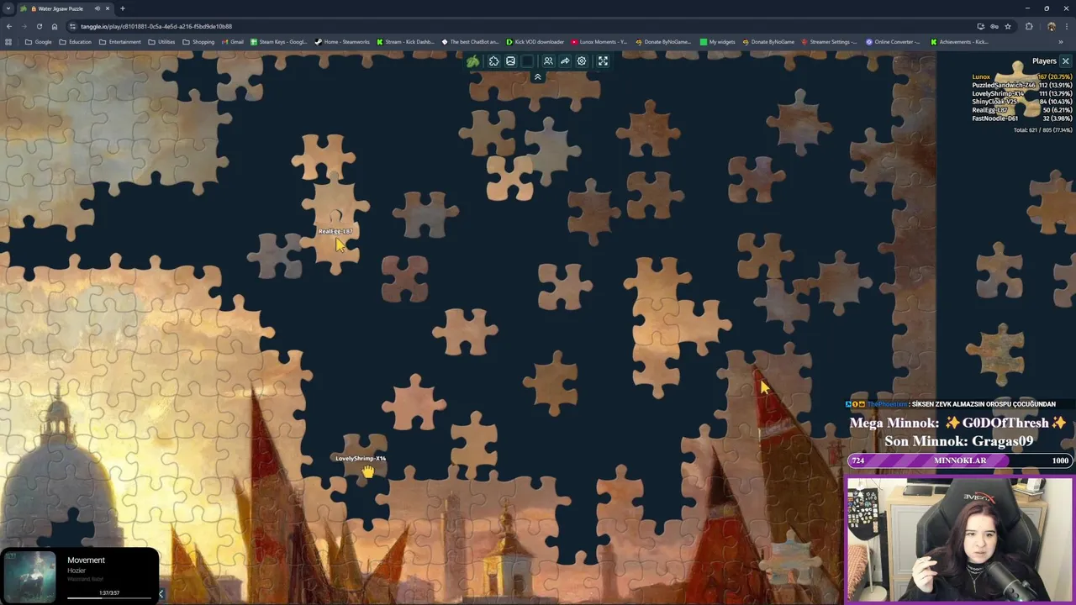Go back in browser history

point(8,26)
